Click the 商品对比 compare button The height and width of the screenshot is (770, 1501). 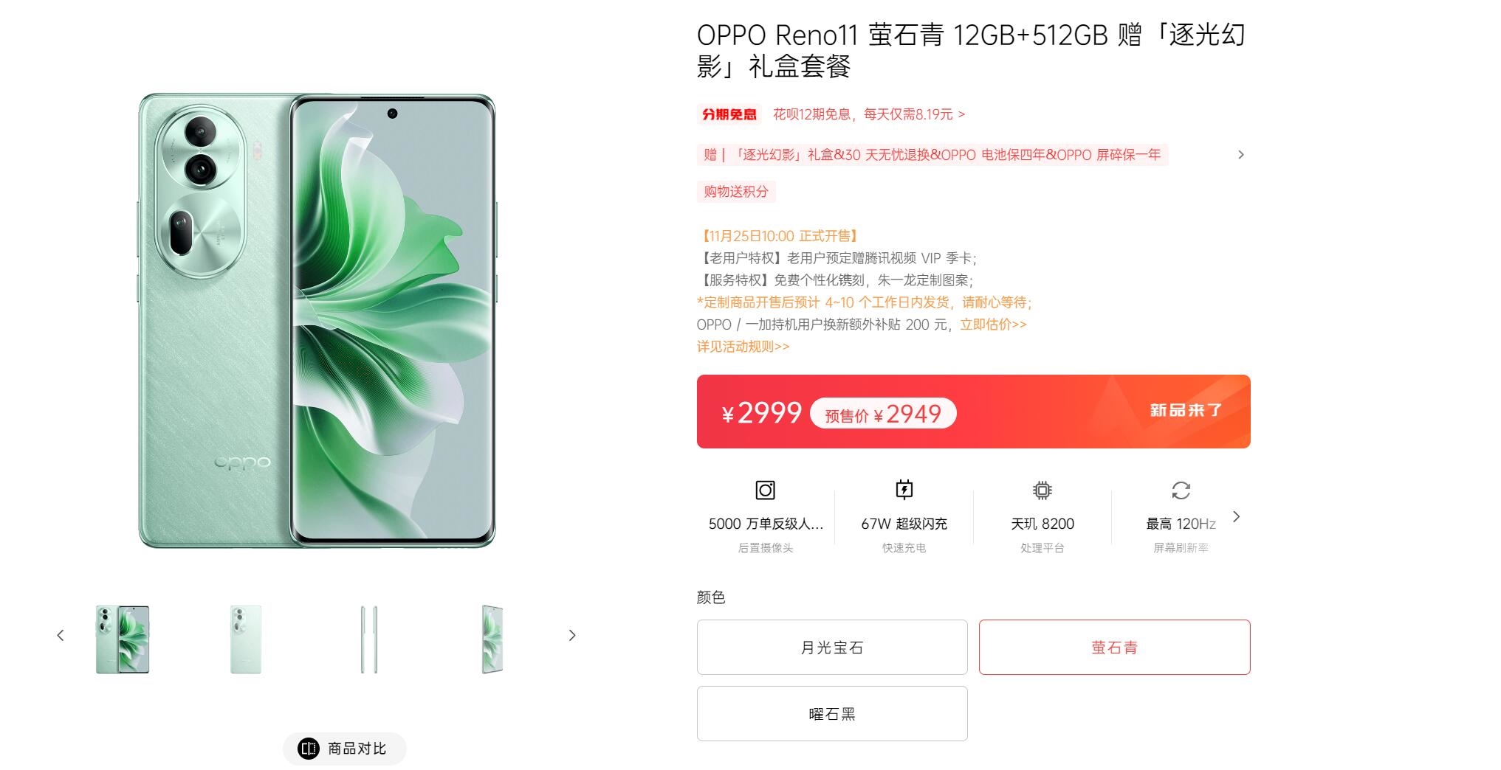344,749
